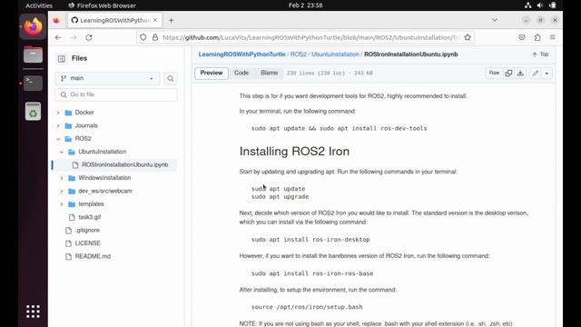
Task: Open the Files app in the dock
Action: point(33,54)
